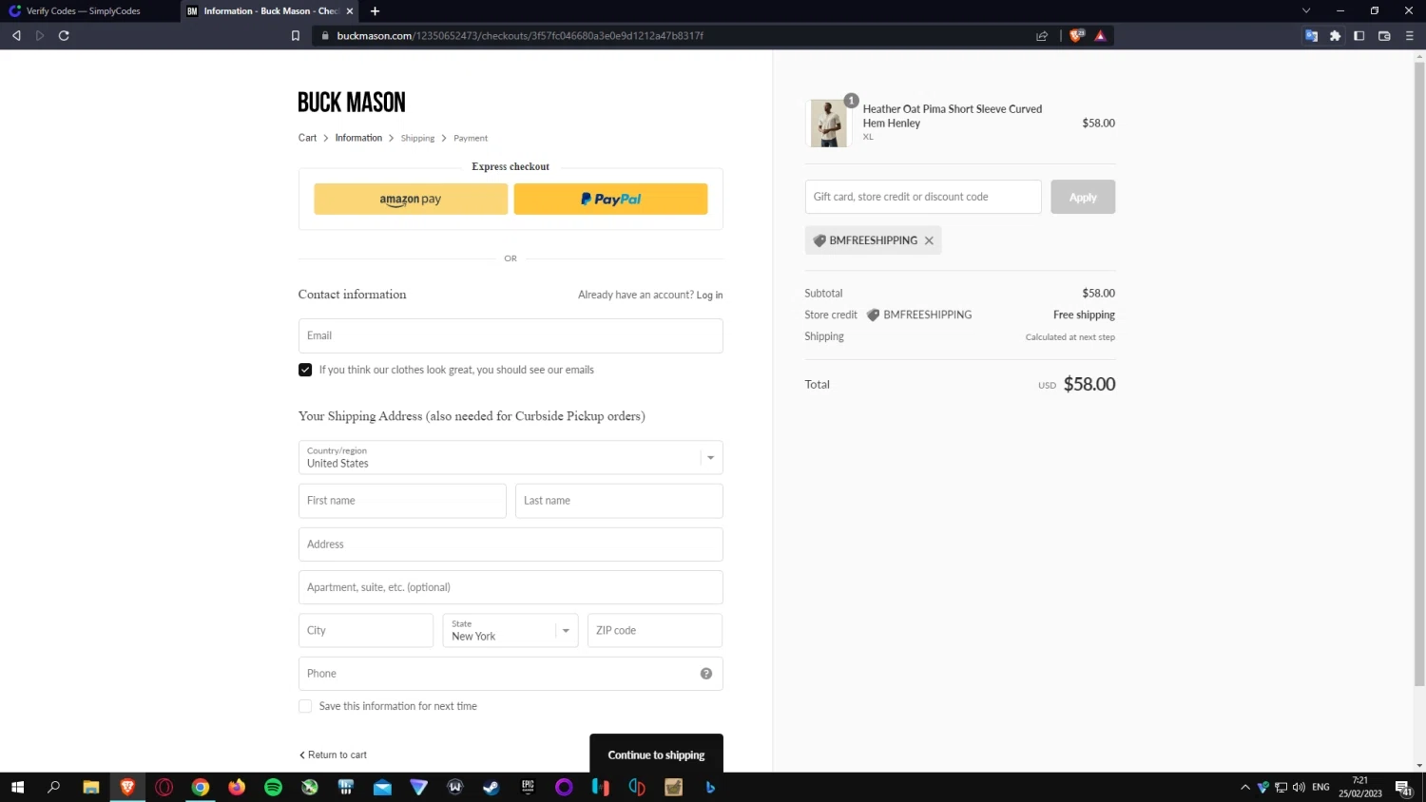The width and height of the screenshot is (1426, 802).
Task: Check Save this information for next time
Action: [305, 706]
